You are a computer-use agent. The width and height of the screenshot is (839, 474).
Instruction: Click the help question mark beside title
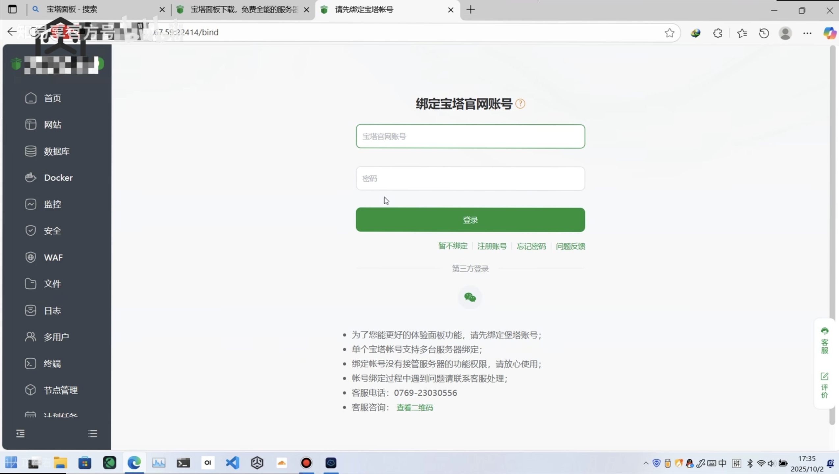(520, 104)
